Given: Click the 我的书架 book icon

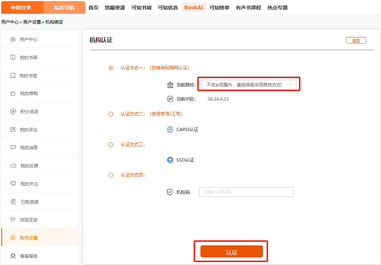Looking at the screenshot, I should click(x=13, y=57).
